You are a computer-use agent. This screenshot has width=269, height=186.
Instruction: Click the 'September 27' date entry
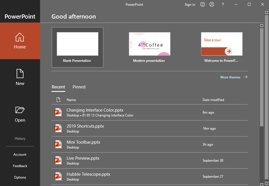[213, 176]
